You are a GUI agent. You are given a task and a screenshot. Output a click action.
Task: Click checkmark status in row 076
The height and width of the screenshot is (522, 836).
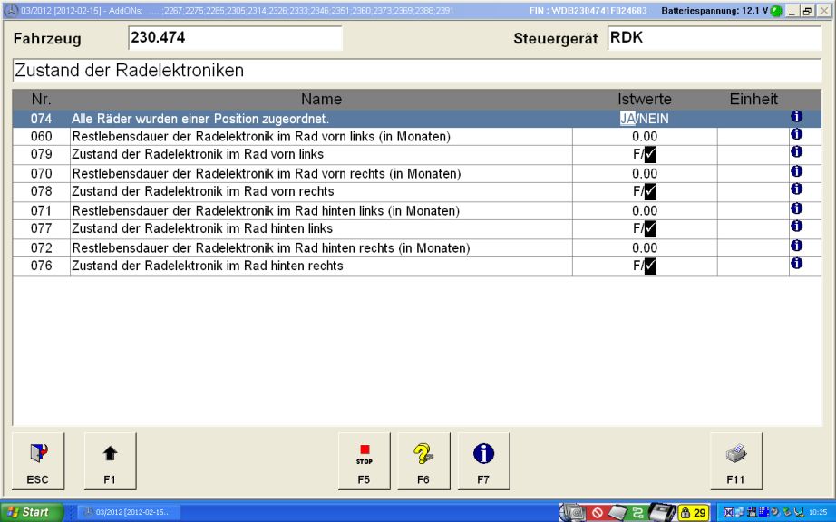coord(650,266)
